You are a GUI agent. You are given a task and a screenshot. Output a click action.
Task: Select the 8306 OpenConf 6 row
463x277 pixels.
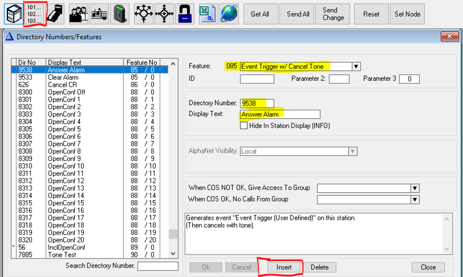[x=90, y=136]
